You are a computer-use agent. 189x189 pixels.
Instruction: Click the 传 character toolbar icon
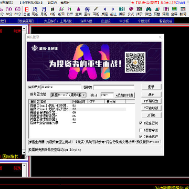87,11
